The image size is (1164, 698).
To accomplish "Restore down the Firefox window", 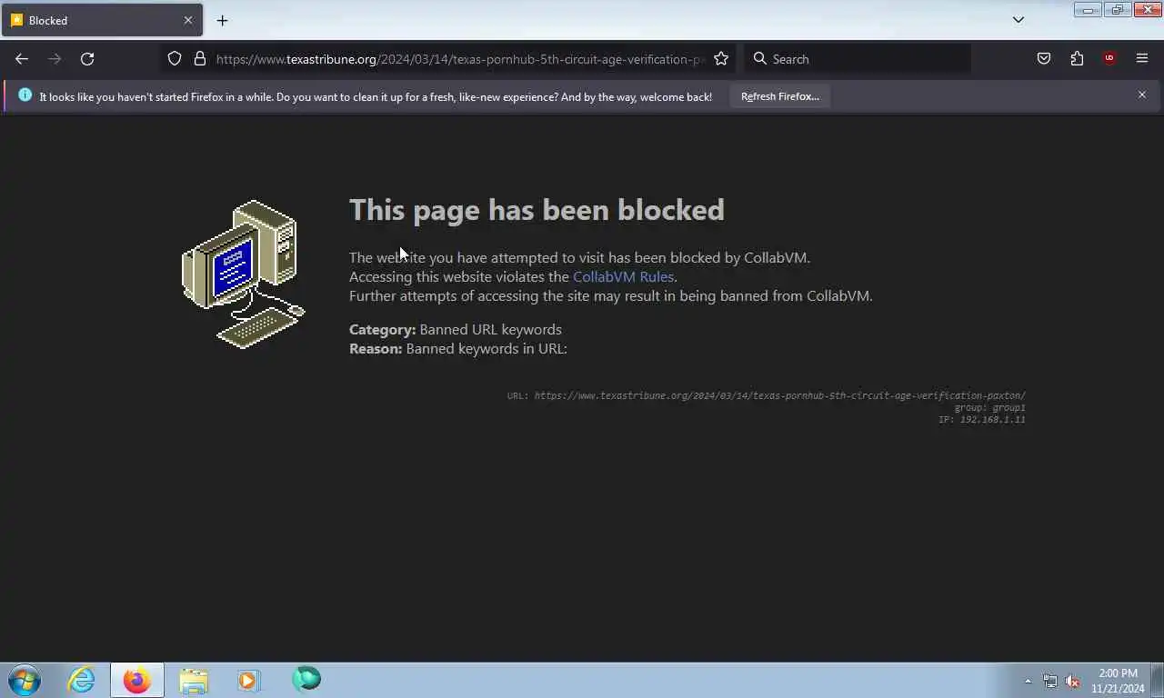I will [x=1117, y=10].
